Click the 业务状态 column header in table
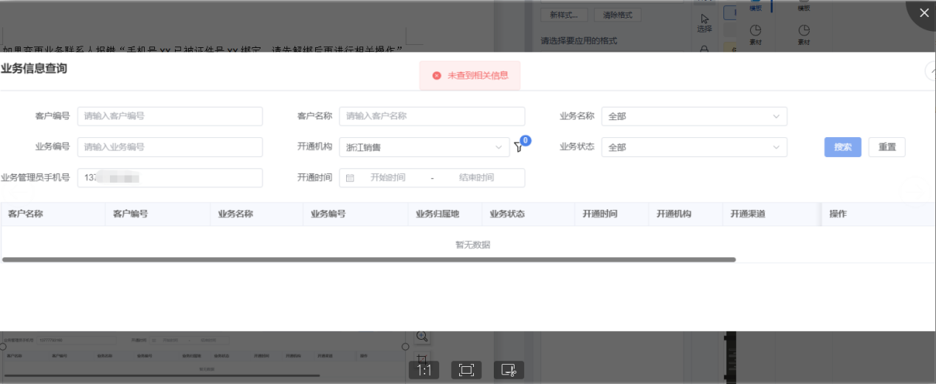The width and height of the screenshot is (936, 384). click(x=506, y=214)
